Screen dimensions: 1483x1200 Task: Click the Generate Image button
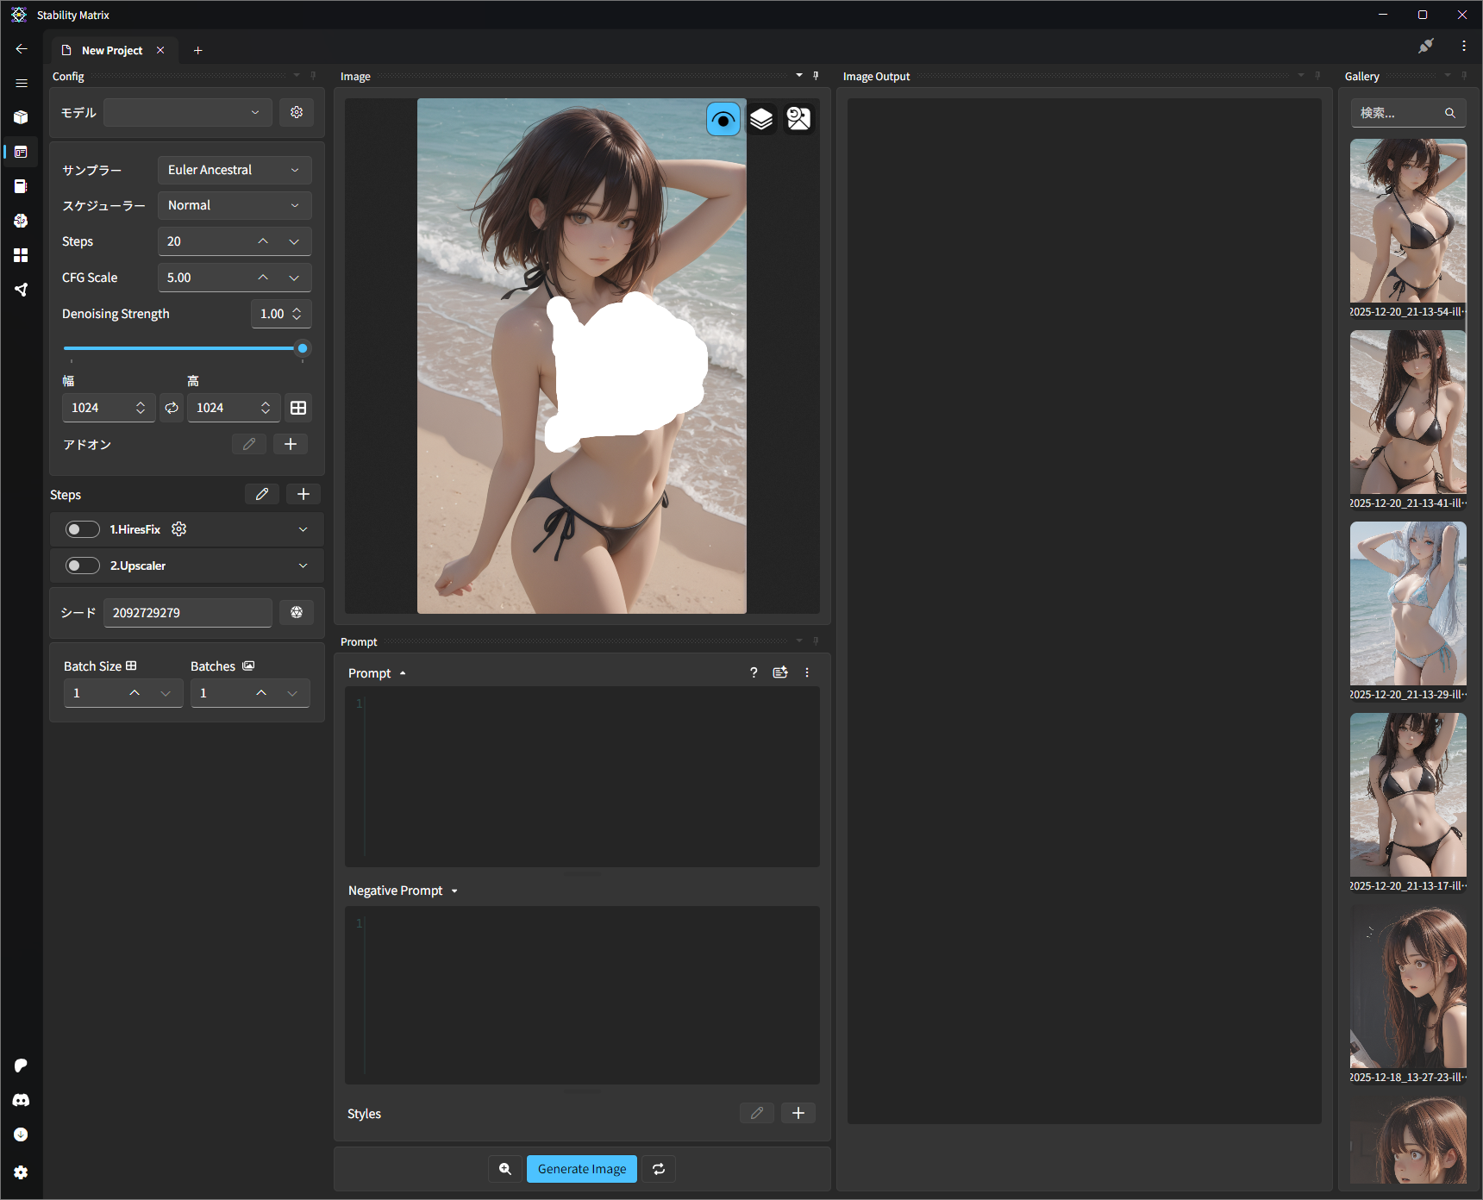pos(581,1169)
